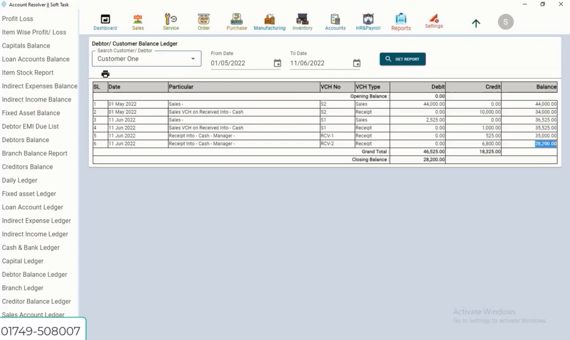Viewport: 570px width, 340px height.
Task: Open the Dashboard module
Action: tap(105, 21)
